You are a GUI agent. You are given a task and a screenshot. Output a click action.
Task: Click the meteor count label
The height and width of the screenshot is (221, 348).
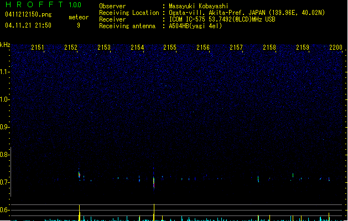[79, 17]
